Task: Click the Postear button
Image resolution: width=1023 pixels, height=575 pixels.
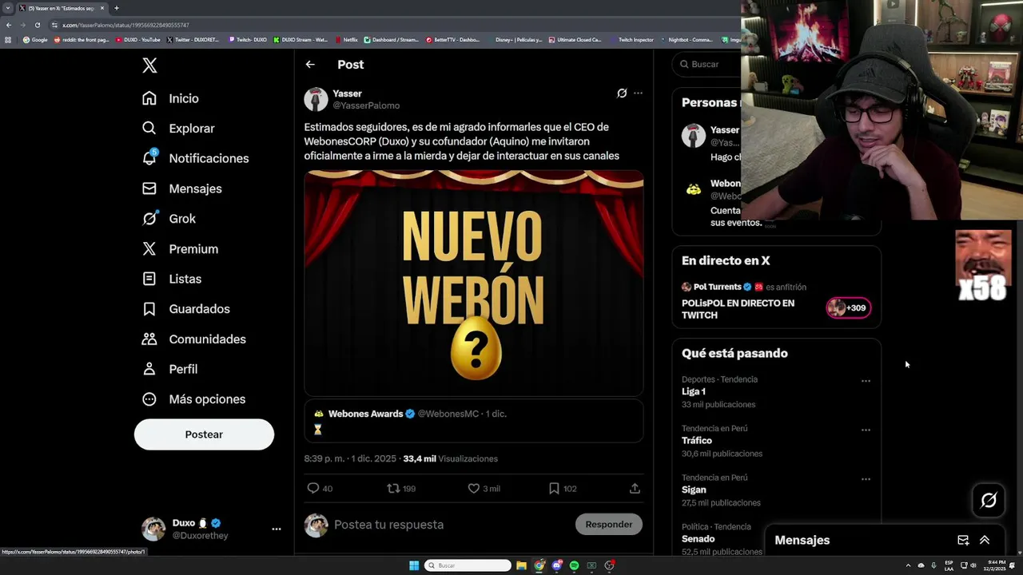Action: click(204, 434)
